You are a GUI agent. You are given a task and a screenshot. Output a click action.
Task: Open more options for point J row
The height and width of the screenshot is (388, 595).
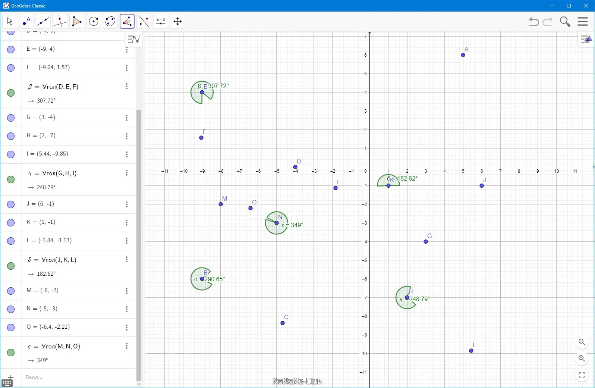pyautogui.click(x=127, y=204)
